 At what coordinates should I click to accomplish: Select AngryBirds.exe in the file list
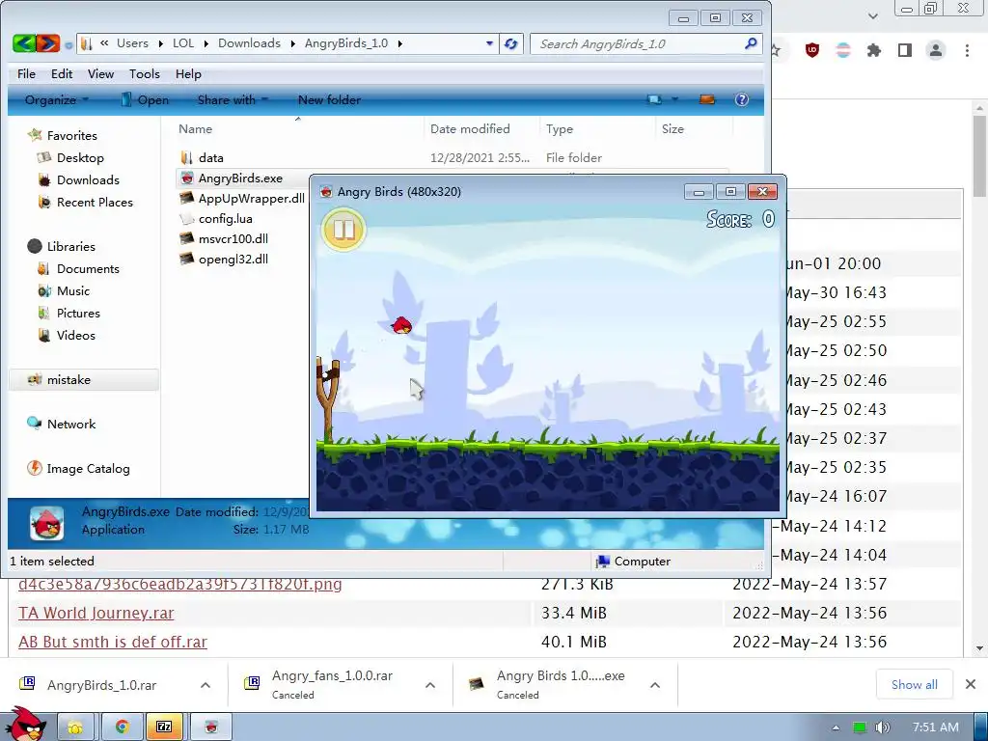[x=240, y=178]
